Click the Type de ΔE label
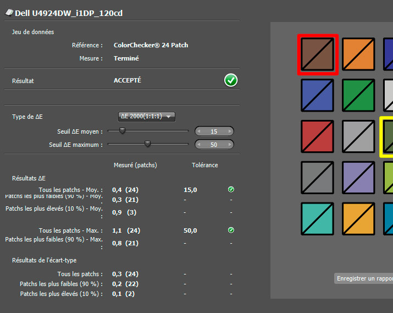Screen dimensions: 393x313 [27, 117]
